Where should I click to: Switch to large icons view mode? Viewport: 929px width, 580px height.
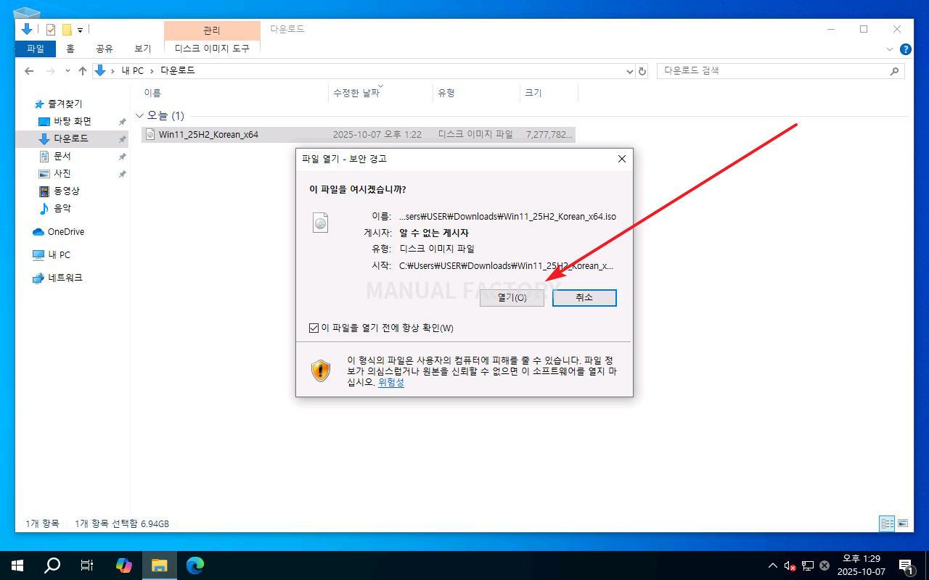(903, 523)
